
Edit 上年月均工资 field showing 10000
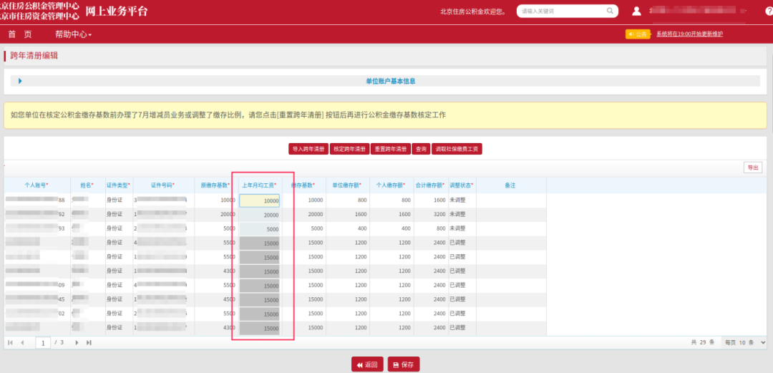[x=259, y=200]
